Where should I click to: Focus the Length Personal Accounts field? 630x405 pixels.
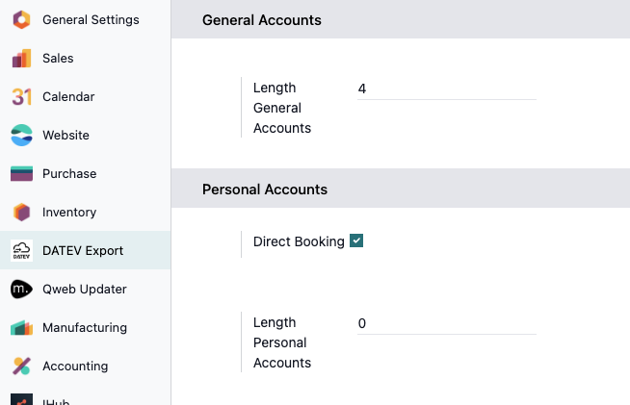pos(447,323)
